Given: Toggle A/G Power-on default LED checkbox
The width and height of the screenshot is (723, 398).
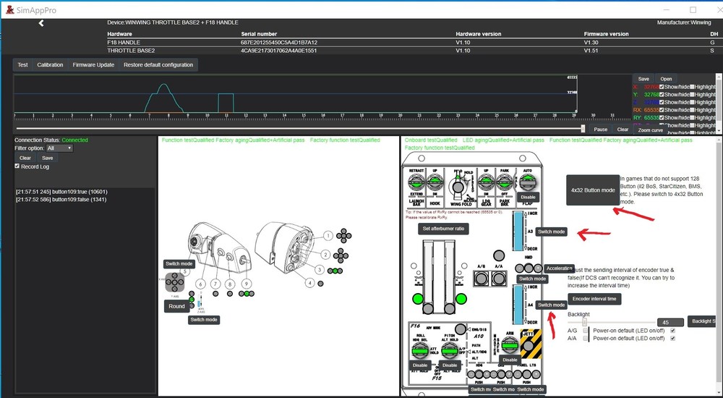Looking at the screenshot, I should coord(673,330).
